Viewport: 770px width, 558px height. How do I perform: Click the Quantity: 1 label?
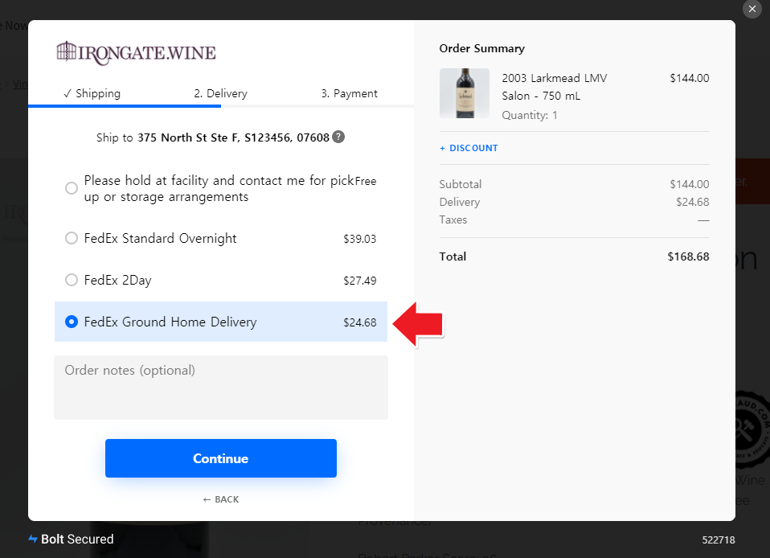coord(530,115)
